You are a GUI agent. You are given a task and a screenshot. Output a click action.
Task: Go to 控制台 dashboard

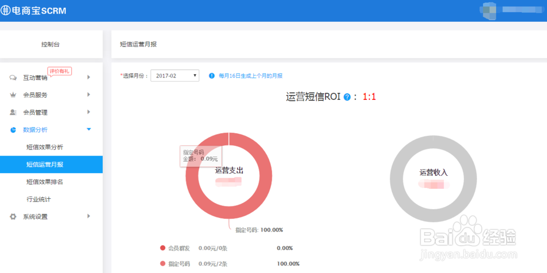50,44
